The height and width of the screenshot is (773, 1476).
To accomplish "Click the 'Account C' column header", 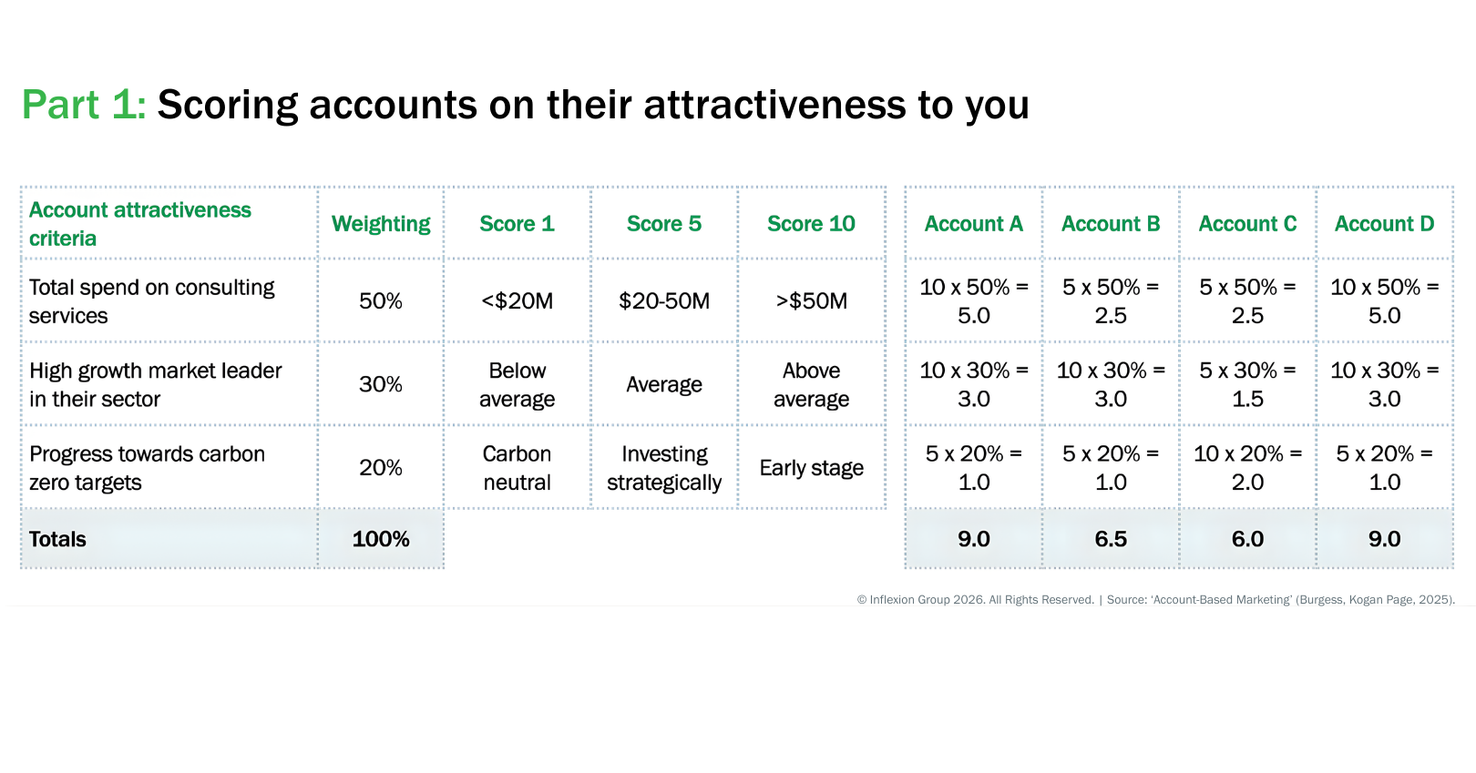I will click(1247, 224).
